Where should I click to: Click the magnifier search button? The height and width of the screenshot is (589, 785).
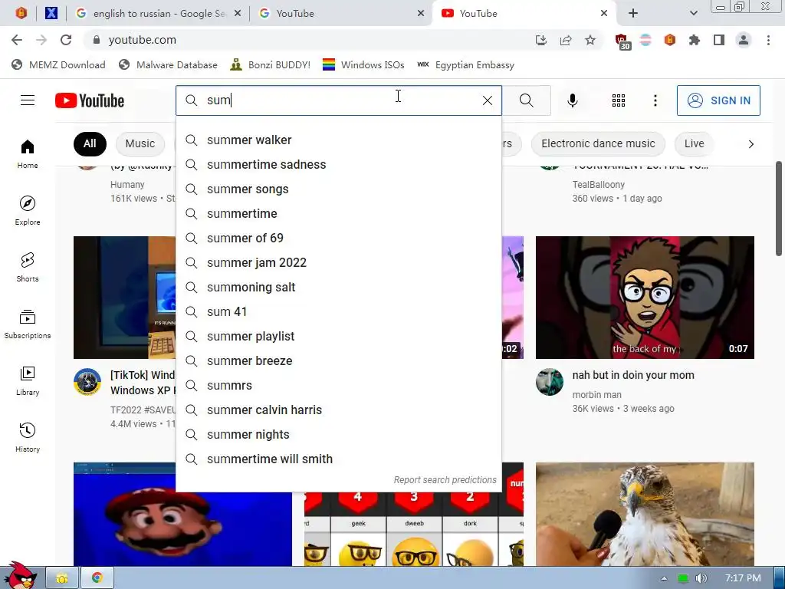(x=526, y=100)
